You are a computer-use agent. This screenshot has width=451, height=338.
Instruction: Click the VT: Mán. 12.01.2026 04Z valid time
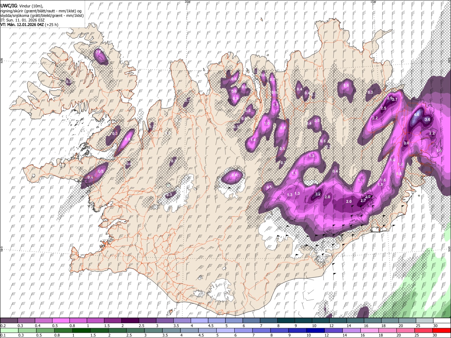(22, 25)
